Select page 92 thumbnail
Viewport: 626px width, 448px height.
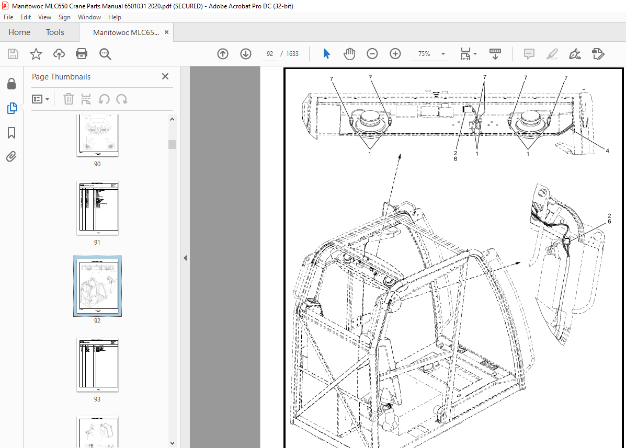point(97,286)
